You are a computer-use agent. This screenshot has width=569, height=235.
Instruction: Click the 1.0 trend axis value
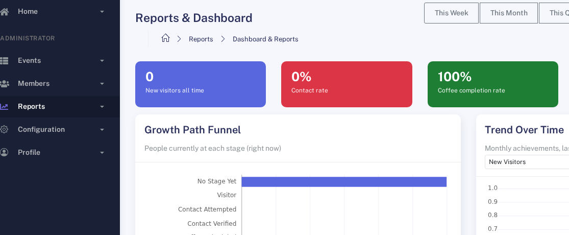493,188
